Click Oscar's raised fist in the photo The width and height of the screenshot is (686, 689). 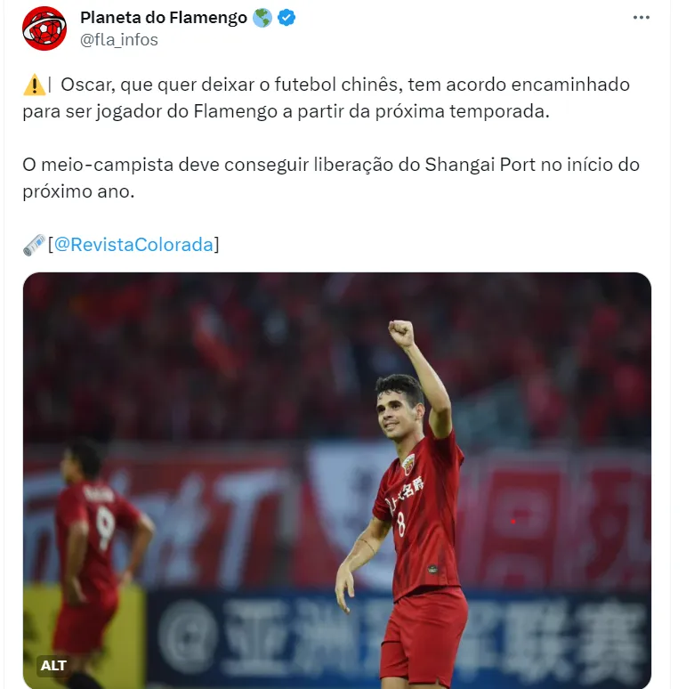(x=401, y=334)
